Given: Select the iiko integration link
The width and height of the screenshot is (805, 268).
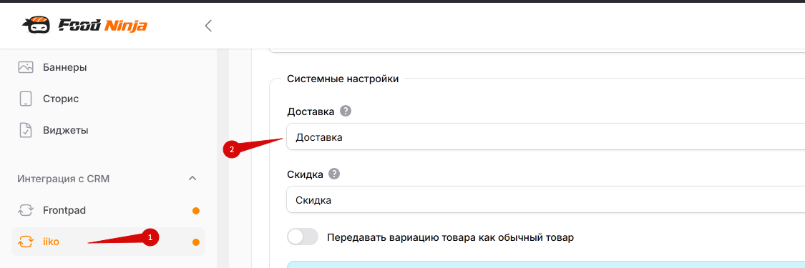Looking at the screenshot, I should point(108,242).
